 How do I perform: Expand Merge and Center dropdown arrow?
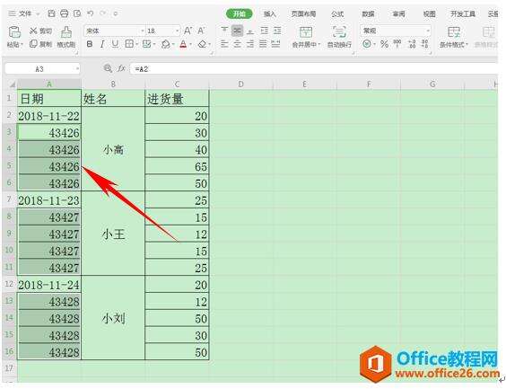coord(319,44)
